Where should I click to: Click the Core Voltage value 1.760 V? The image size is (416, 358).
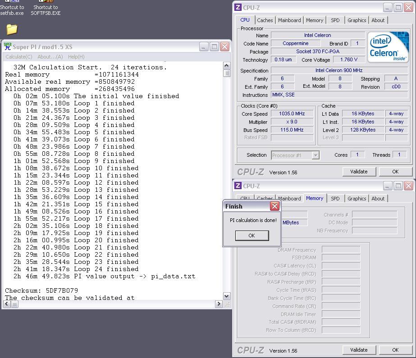348,59
